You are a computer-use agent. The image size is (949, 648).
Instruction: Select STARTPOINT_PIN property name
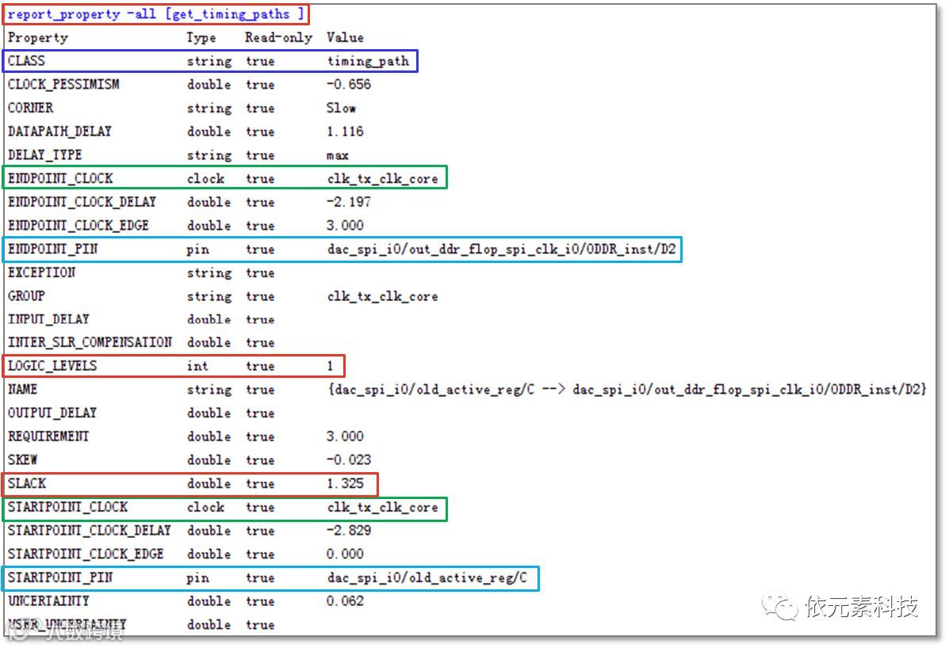tap(60, 577)
